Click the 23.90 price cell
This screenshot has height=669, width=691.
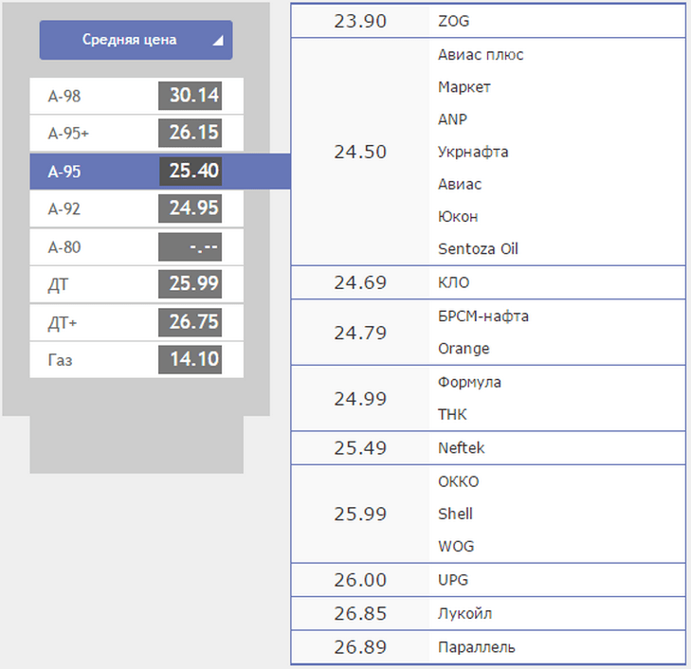[x=360, y=21]
